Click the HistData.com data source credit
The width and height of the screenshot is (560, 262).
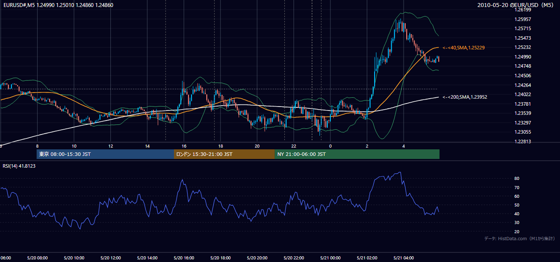point(519,239)
